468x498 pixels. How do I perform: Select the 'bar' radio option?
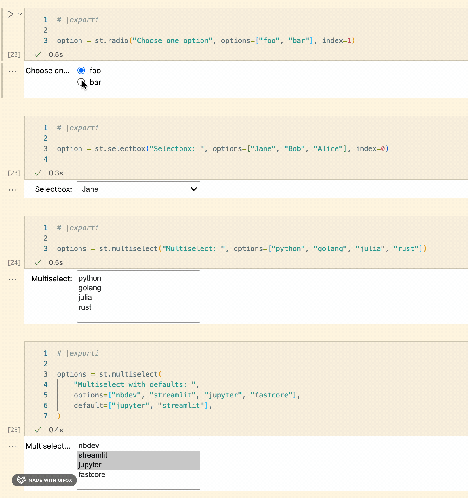(x=81, y=82)
